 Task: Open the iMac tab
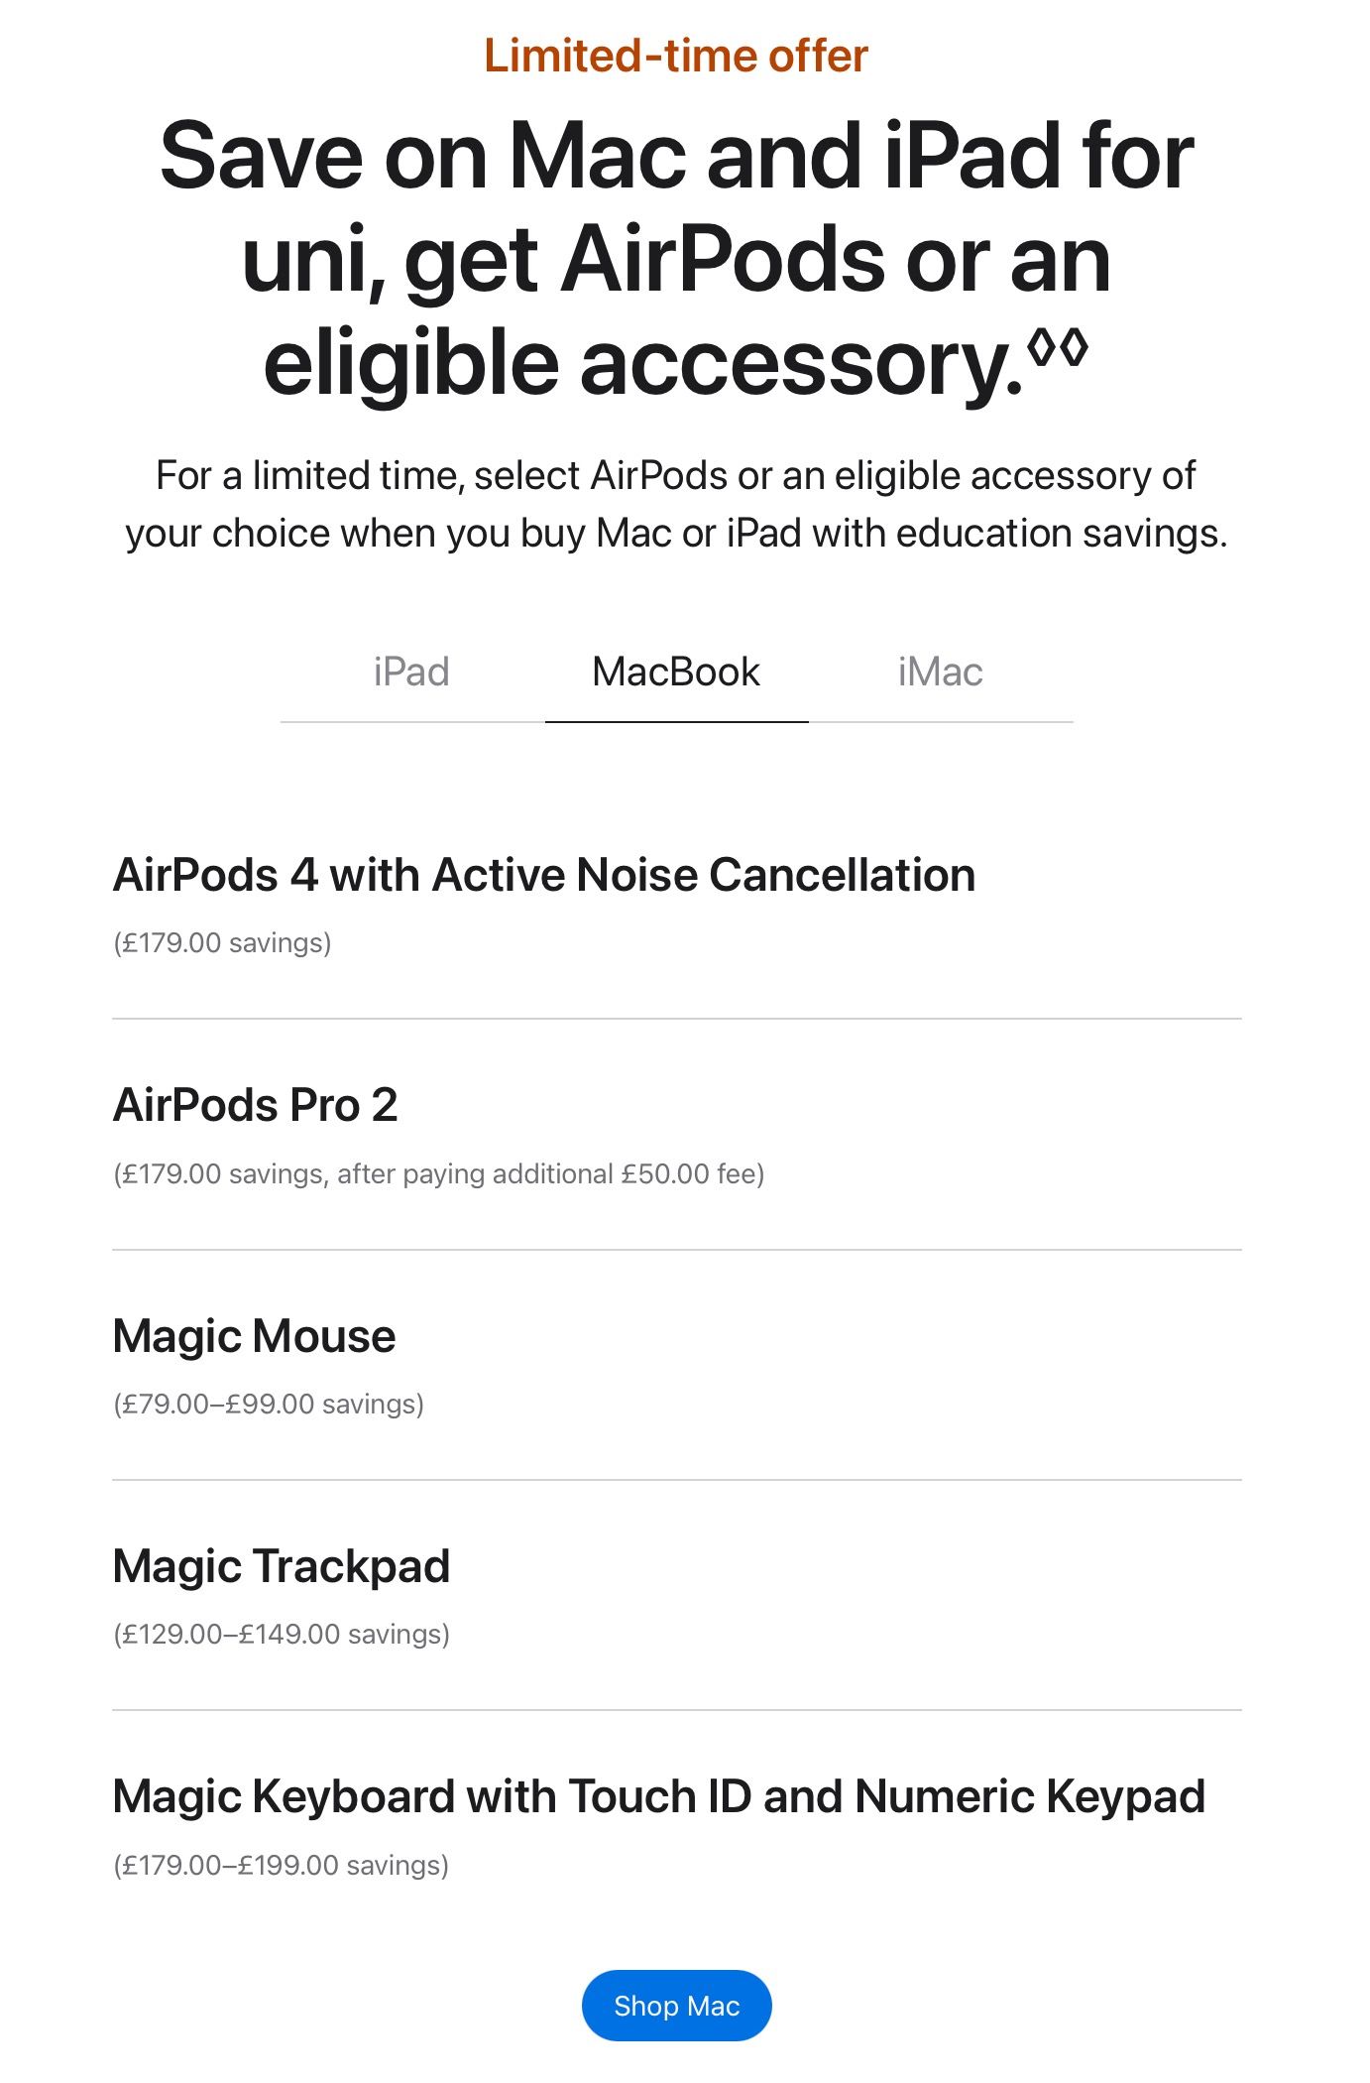[940, 673]
